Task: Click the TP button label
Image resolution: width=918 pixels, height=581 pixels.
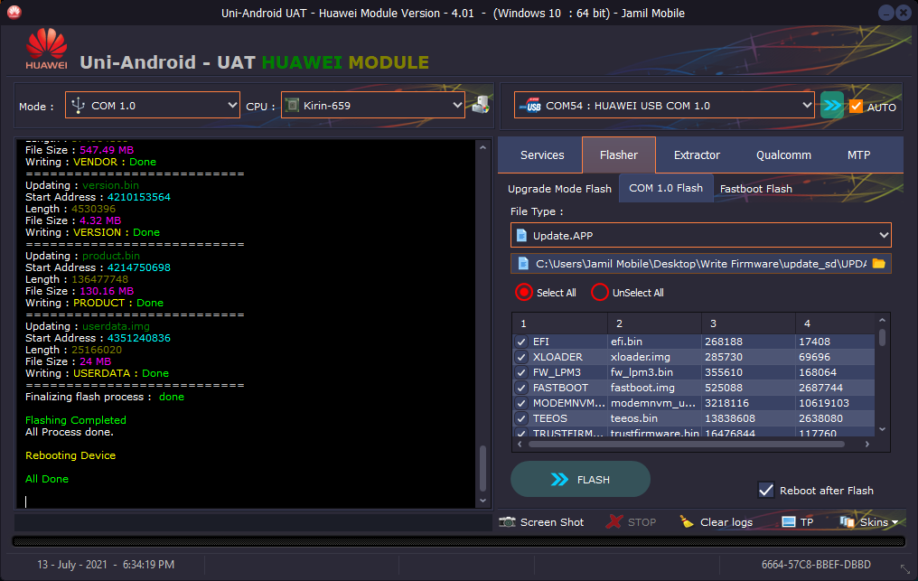Action: coord(807,522)
